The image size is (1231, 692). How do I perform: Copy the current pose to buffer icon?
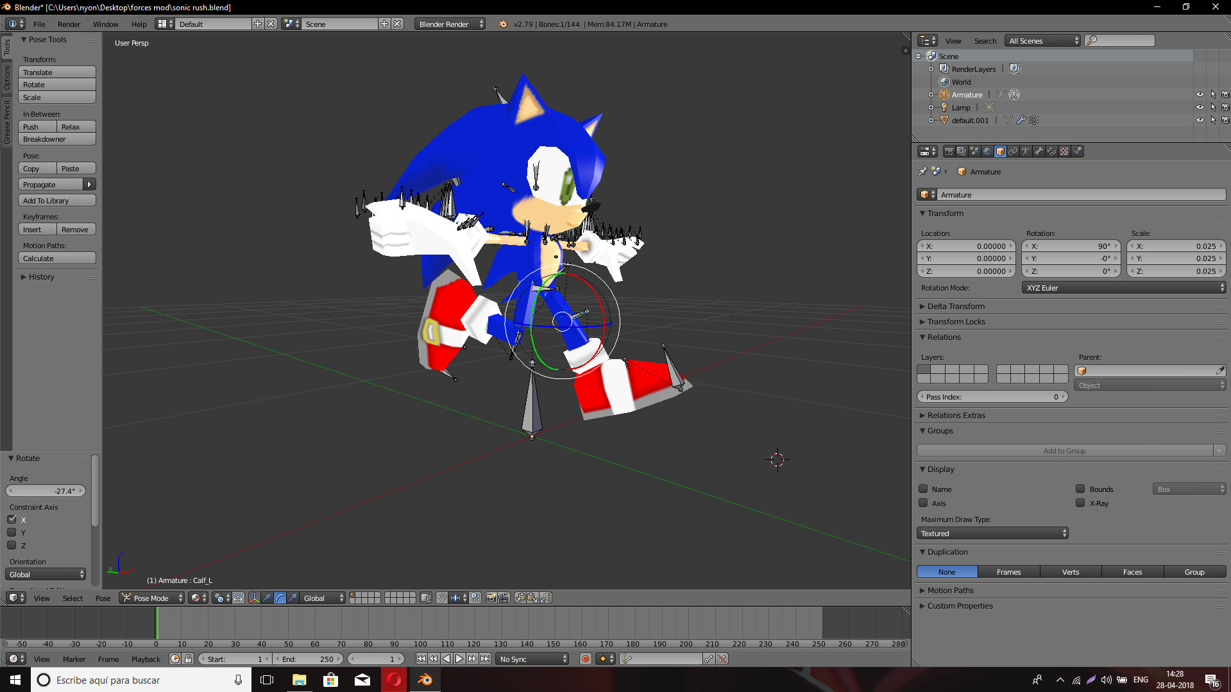(x=520, y=598)
